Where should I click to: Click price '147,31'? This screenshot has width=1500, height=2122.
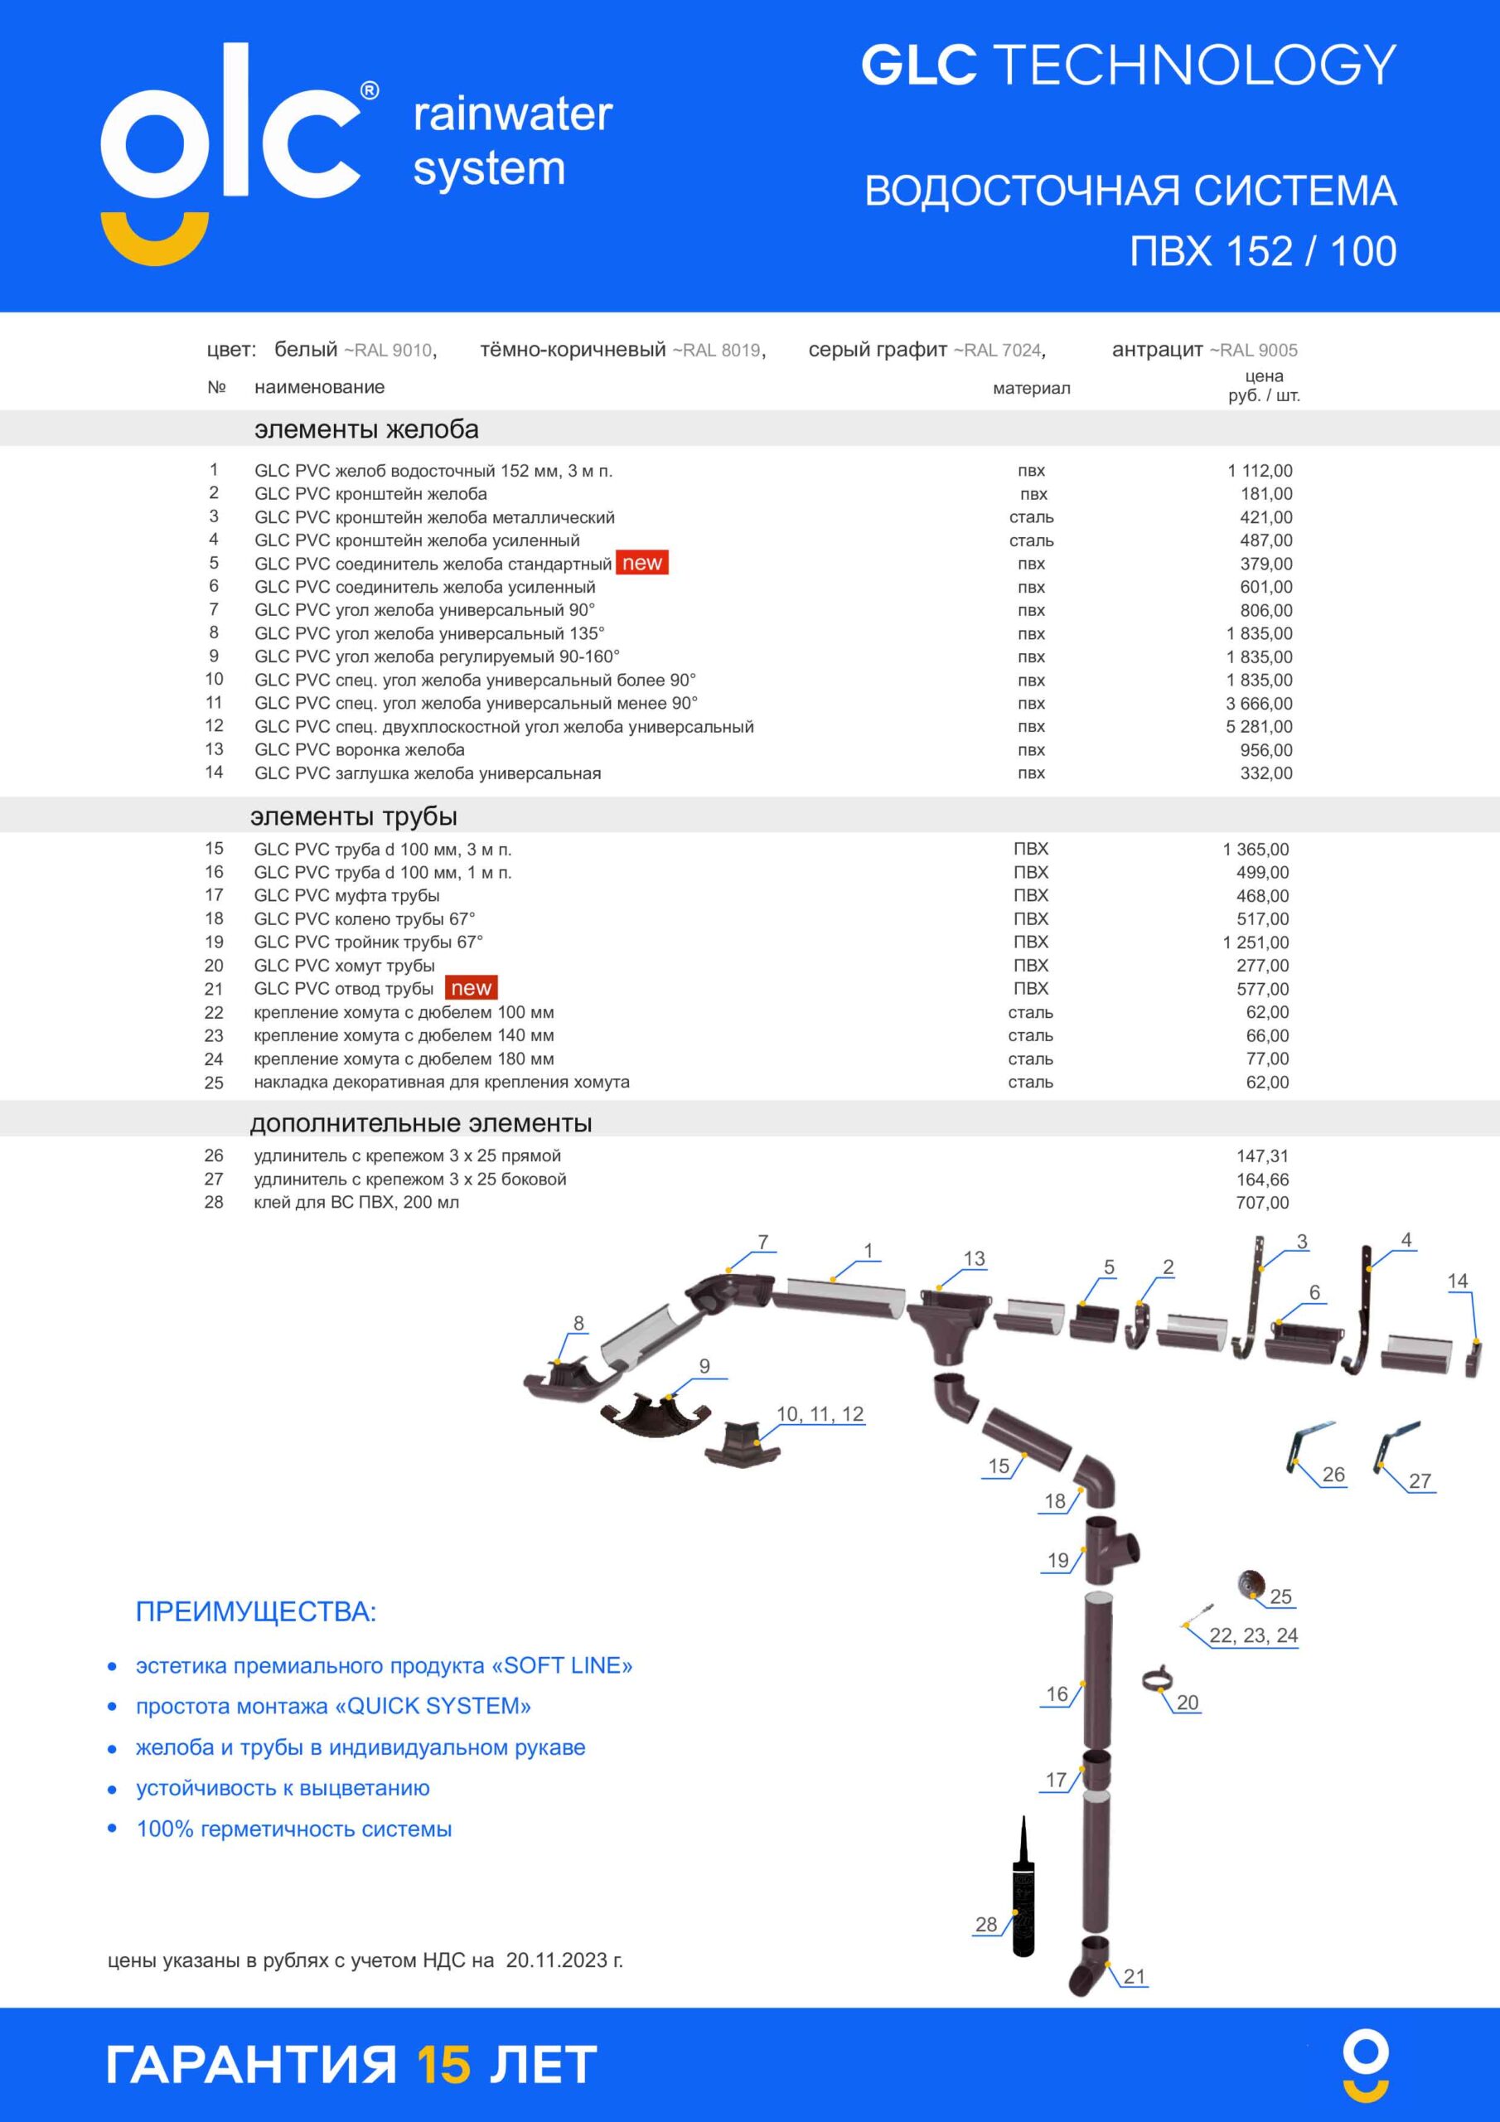tap(1262, 1155)
